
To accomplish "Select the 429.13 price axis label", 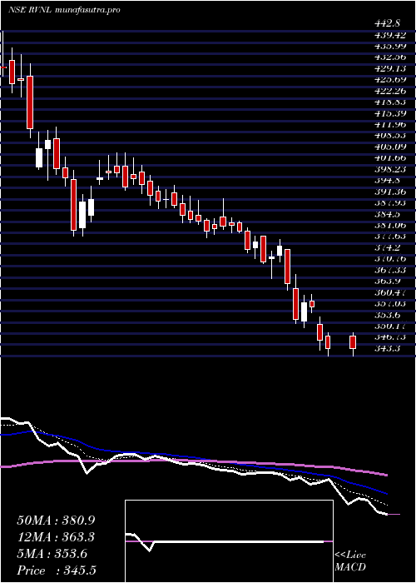I will pyautogui.click(x=390, y=68).
